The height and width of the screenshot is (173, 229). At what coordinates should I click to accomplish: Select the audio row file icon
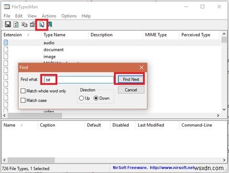(x=6, y=43)
